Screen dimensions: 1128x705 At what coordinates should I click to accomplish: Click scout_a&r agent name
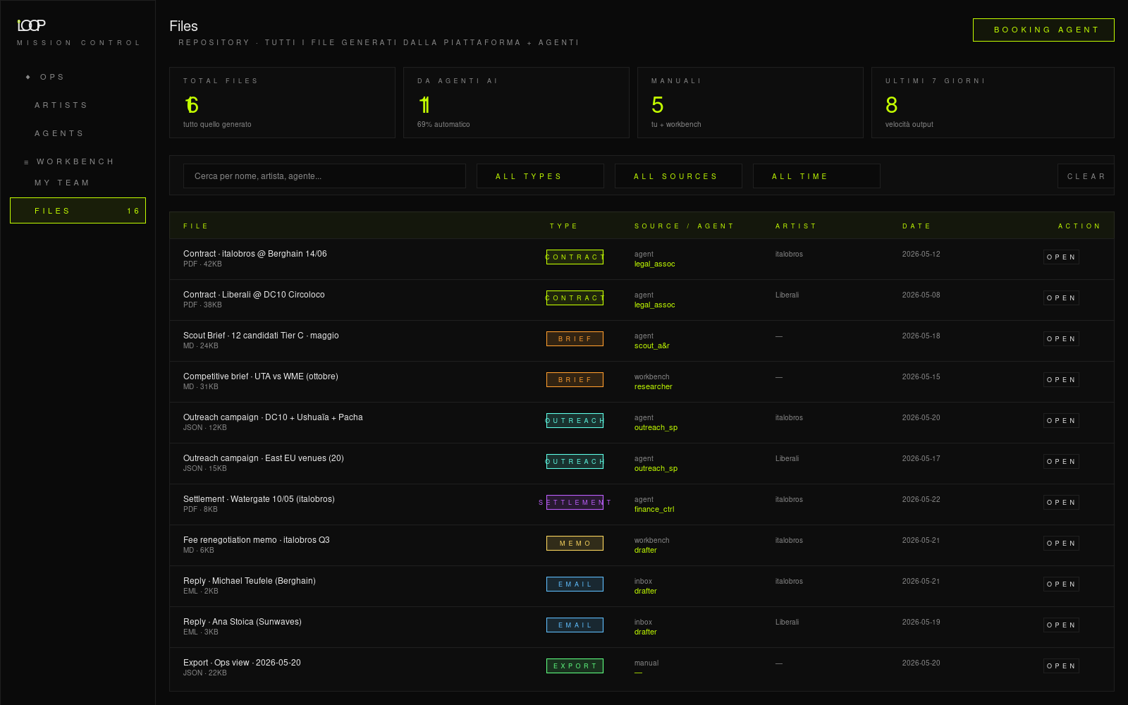click(651, 346)
